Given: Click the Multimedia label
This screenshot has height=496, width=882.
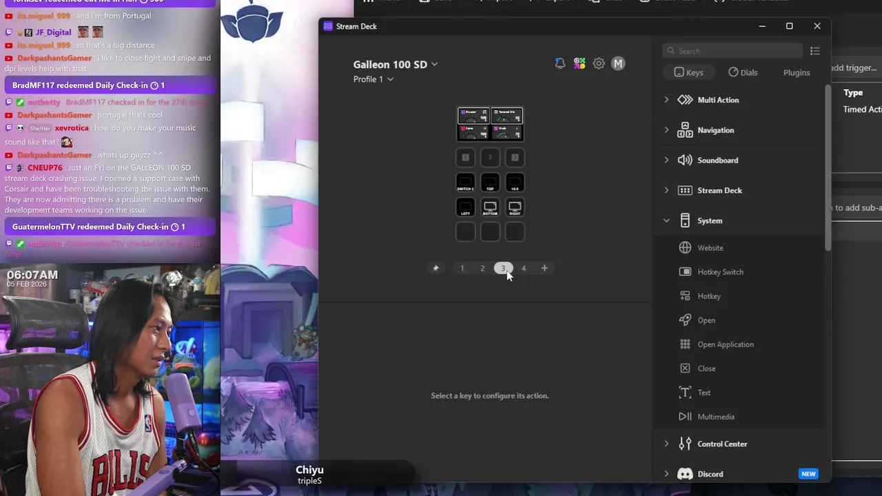Looking at the screenshot, I should pyautogui.click(x=716, y=417).
